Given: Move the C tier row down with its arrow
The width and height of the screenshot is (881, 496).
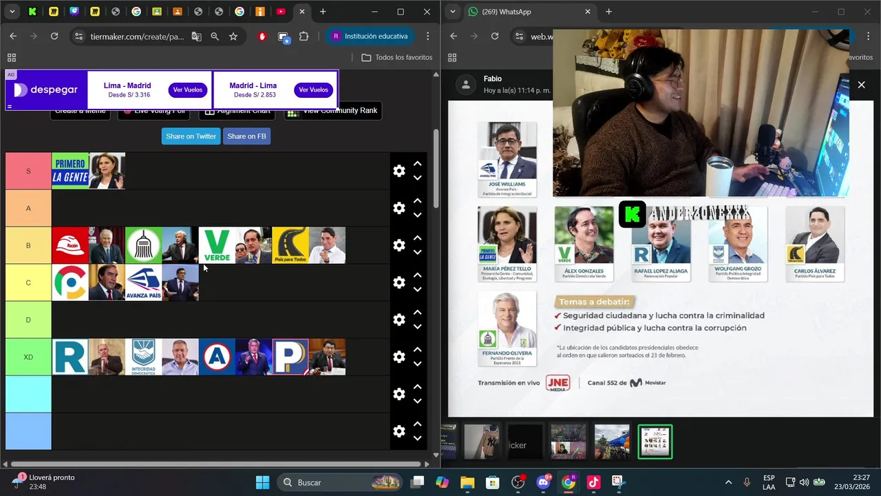Looking at the screenshot, I should 417,289.
